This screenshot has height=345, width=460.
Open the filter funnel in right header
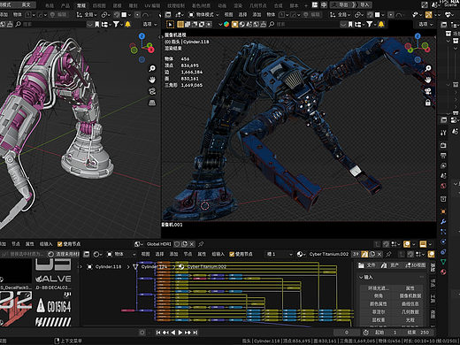[371, 24]
